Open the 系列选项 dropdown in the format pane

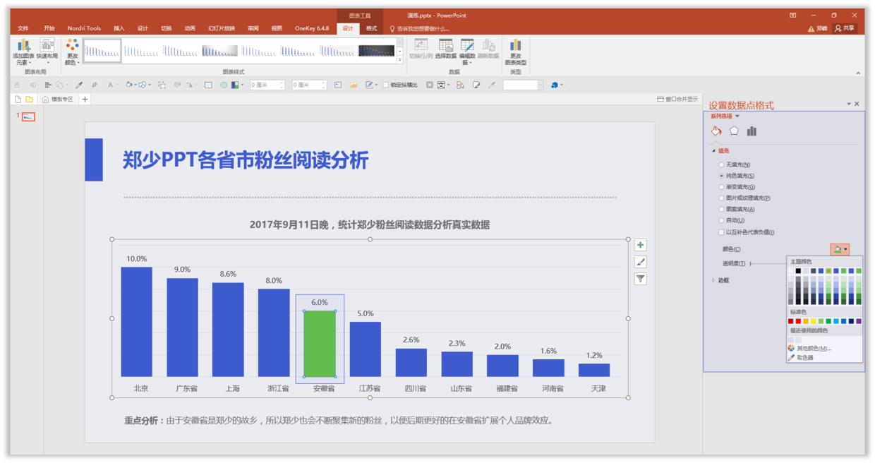[728, 115]
